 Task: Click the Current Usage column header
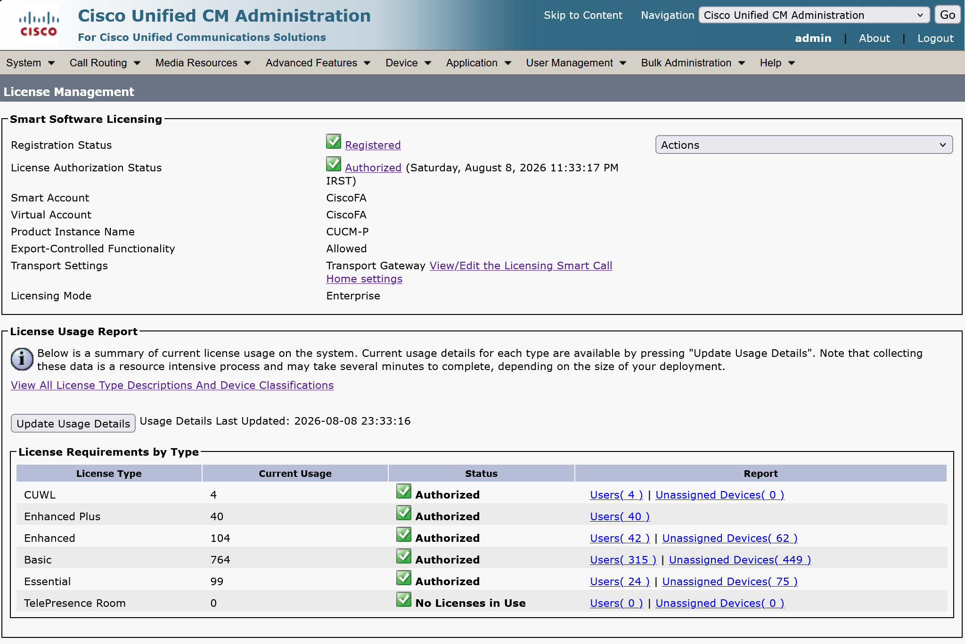[x=295, y=474]
